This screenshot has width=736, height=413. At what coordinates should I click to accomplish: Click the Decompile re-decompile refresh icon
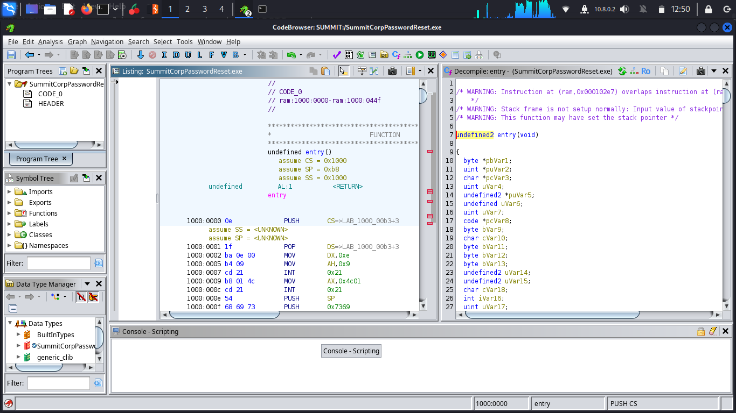(622, 71)
